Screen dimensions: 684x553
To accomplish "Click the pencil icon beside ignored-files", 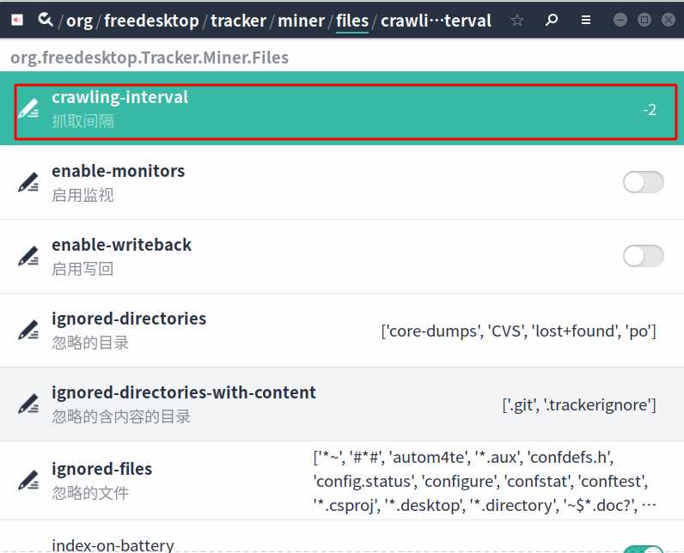I will click(29, 481).
